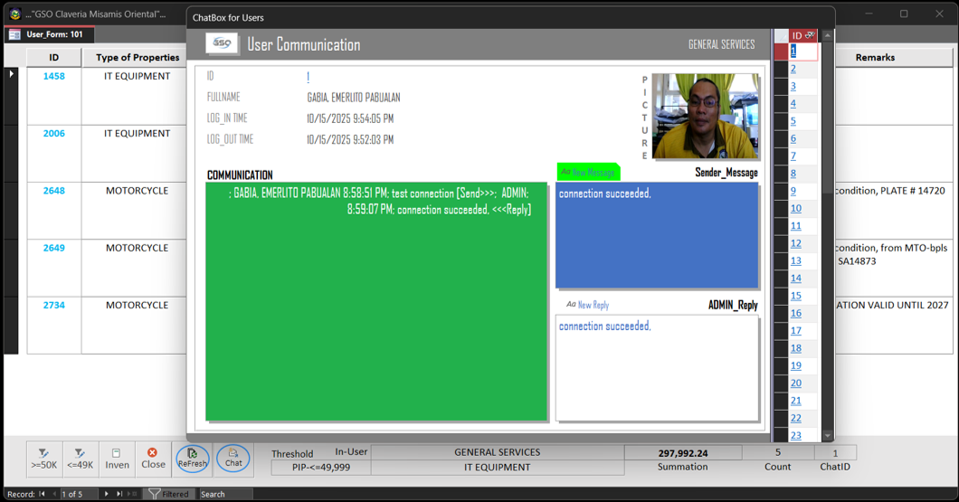Screen dimensions: 959x502
Task: Click the chat ID value link 1
Action: [x=309, y=77]
